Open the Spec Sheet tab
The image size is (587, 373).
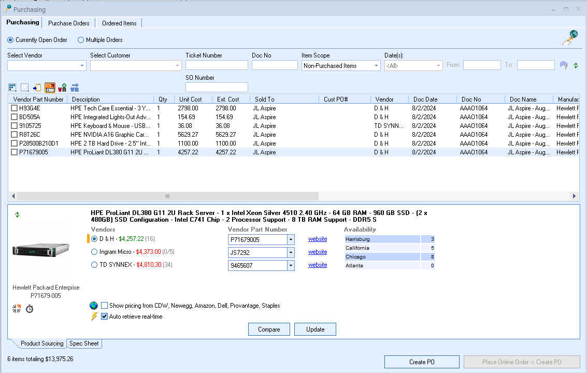[x=85, y=343]
